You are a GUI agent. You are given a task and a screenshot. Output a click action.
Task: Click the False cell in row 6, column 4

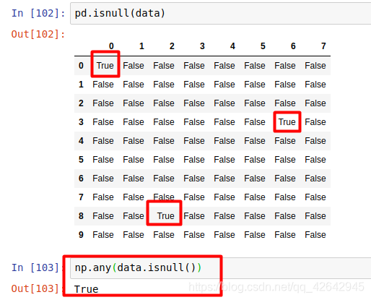click(224, 179)
